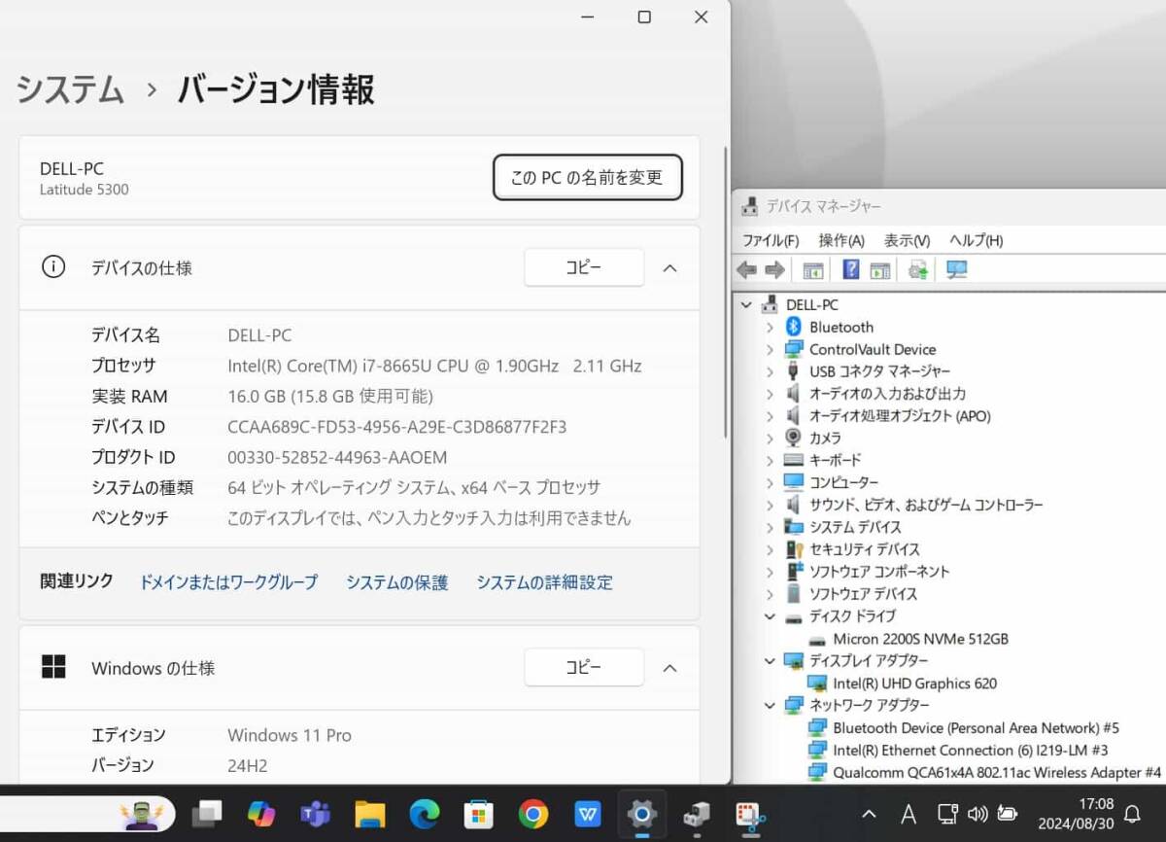The width and height of the screenshot is (1166, 842).
Task: Toggle the action pane icon in Device Manager toolbar
Action: [x=880, y=269]
